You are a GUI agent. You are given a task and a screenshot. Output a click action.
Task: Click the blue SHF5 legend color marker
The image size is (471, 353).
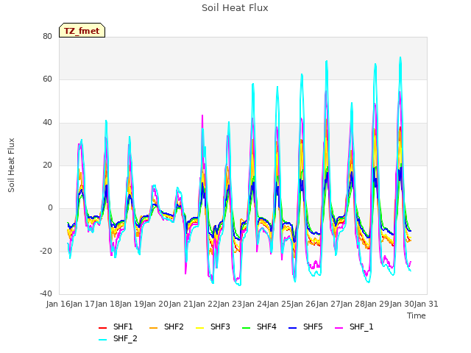[x=293, y=328]
